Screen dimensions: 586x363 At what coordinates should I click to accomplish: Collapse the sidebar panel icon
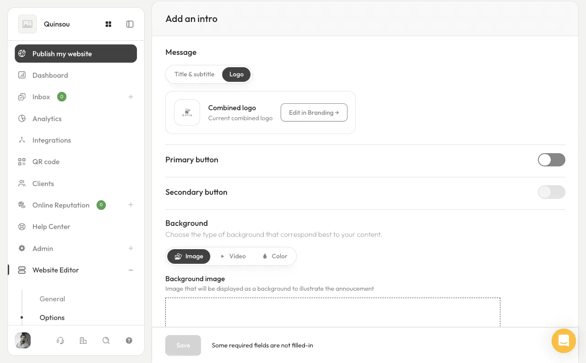pyautogui.click(x=130, y=24)
